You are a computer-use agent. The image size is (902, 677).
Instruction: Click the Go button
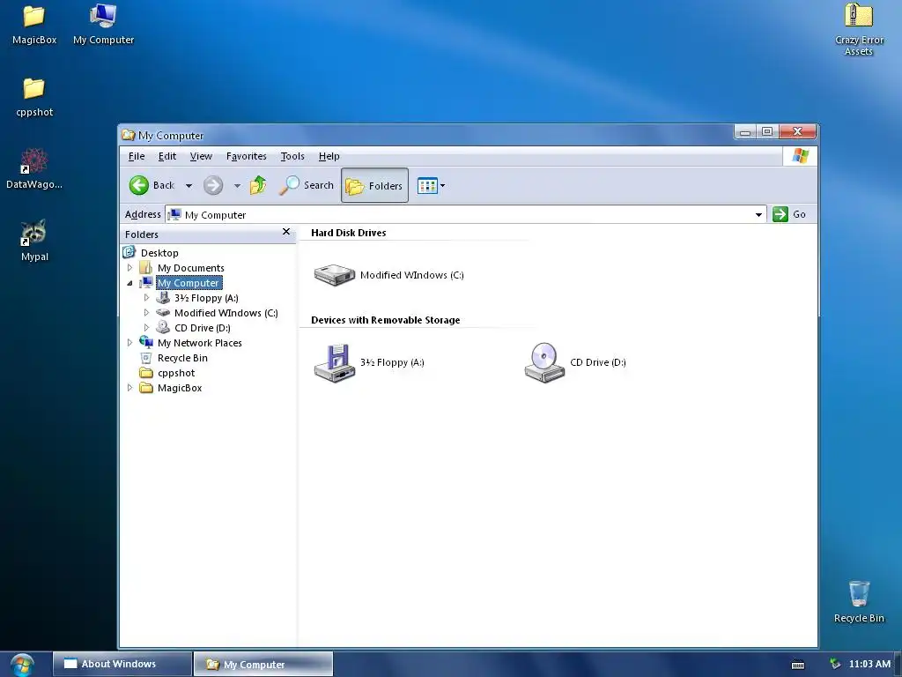point(788,214)
